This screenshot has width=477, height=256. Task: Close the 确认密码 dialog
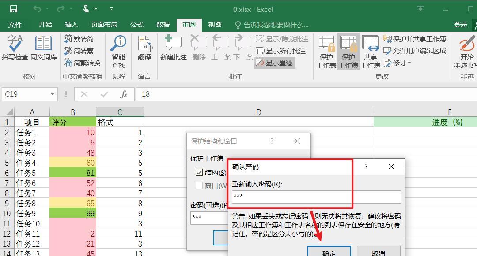click(x=391, y=167)
